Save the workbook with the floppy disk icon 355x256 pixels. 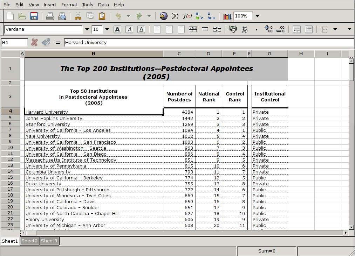[34, 16]
